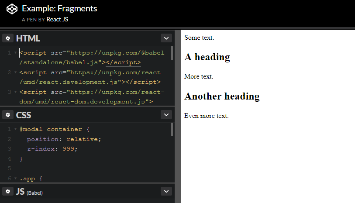Click the CSS editor vertical scrollbar
The image size is (355, 203).
click(172, 130)
